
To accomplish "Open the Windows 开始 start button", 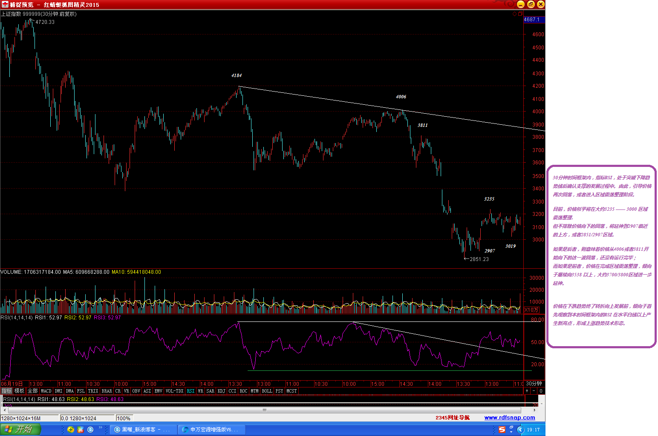I will (20, 429).
